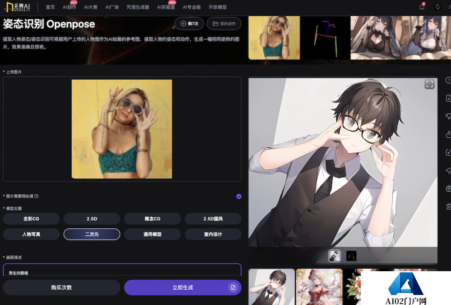Click the fullscreen icon on generated image
Image resolution: width=451 pixels, height=305 pixels.
coord(429,84)
